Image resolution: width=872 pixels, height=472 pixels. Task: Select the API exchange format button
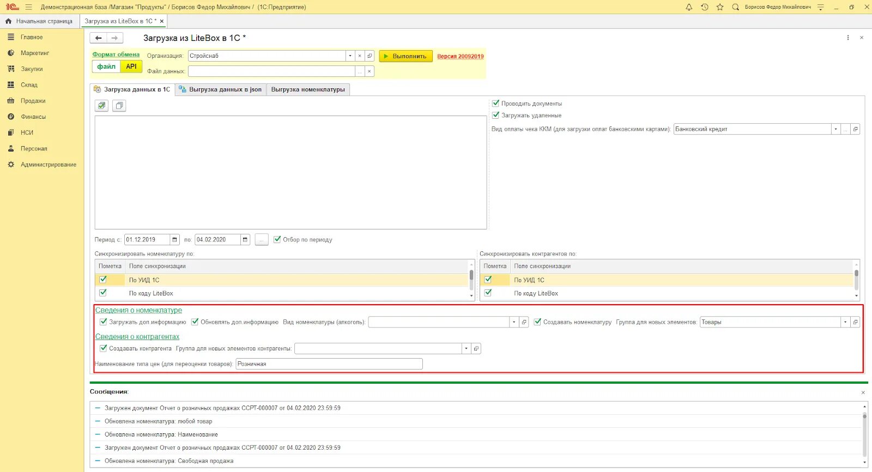point(131,66)
